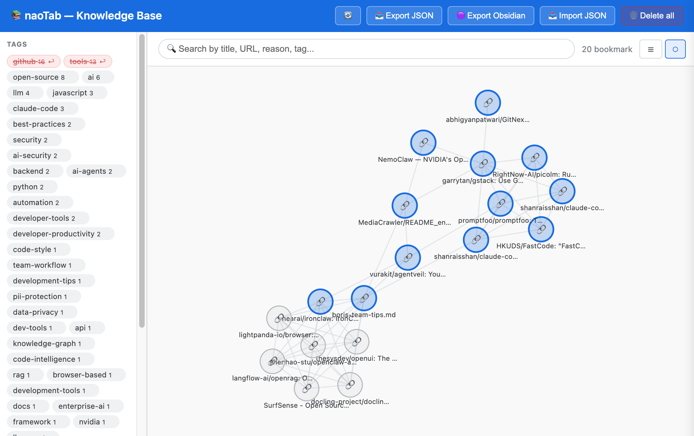The image size is (694, 436).
Task: Click Export JSON button
Action: click(404, 16)
